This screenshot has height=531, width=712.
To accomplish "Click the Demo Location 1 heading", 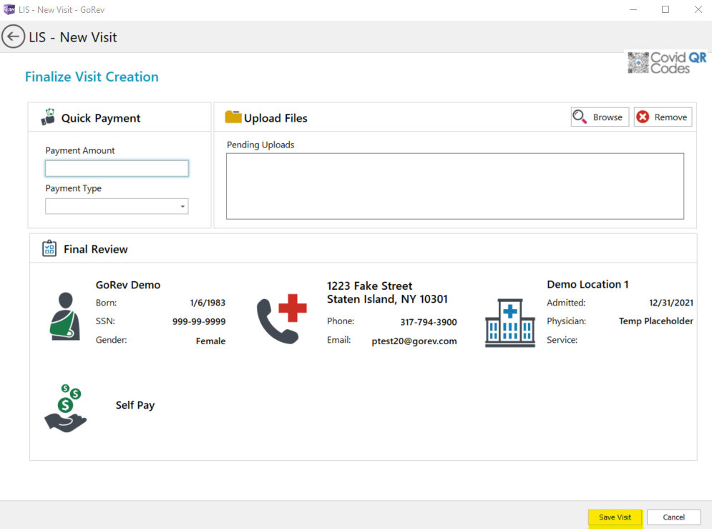I will [x=587, y=284].
